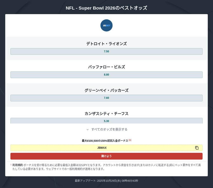Select the 5.30 odds for カンザスシティ・チーフス
This screenshot has height=188, width=213.
(106, 121)
